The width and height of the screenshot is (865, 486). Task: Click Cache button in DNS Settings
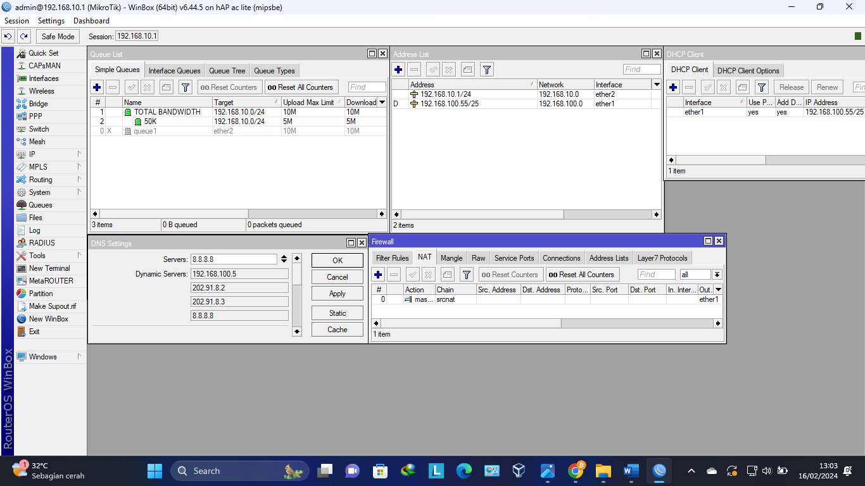338,330
